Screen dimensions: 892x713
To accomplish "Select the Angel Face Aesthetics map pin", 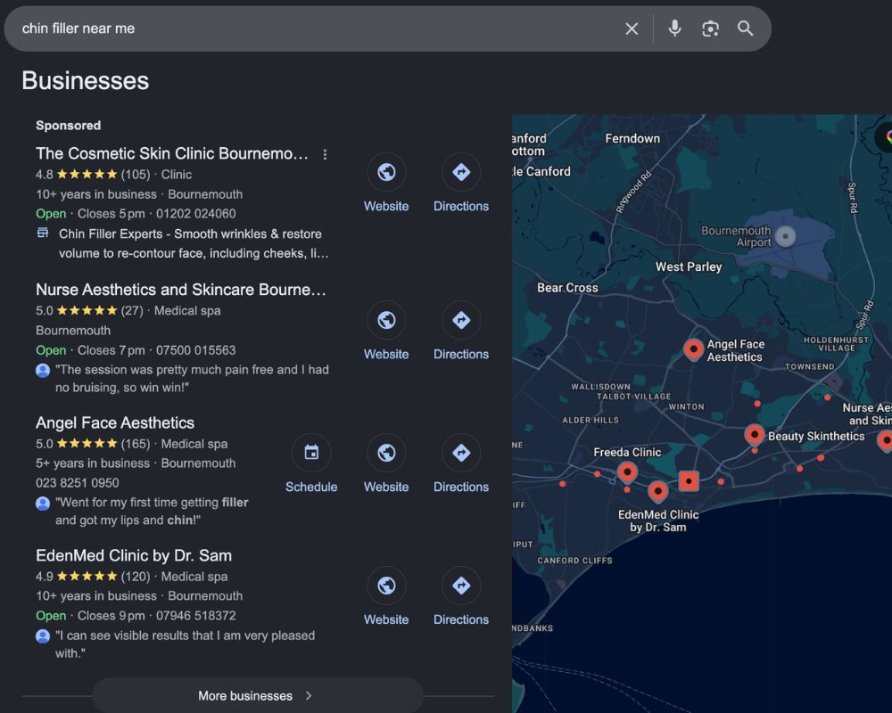I will click(x=693, y=349).
